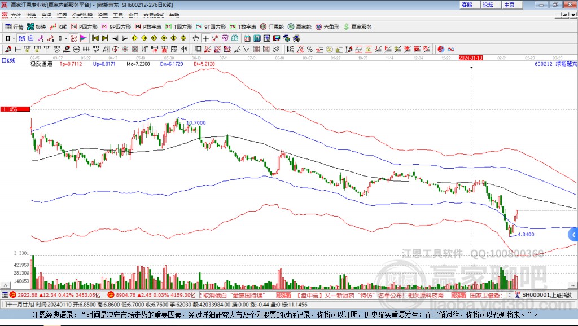The height and width of the screenshot is (326, 578).
Task: Open the 公式选股 menu
Action: click(82, 15)
